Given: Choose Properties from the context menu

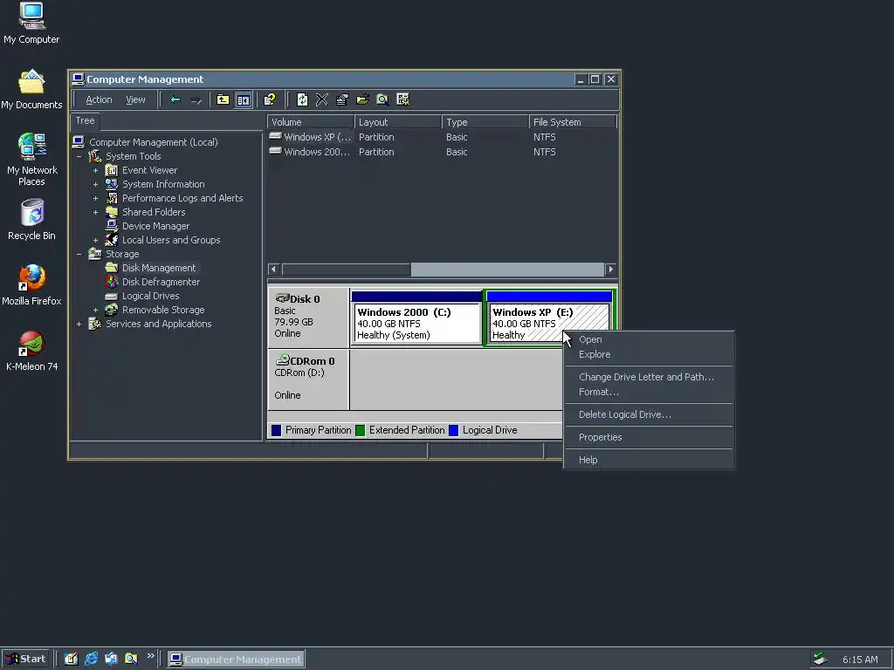Looking at the screenshot, I should 649,438.
